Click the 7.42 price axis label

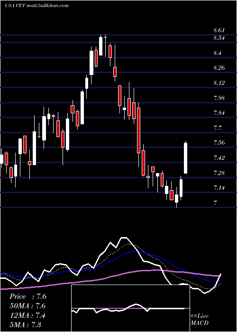click(219, 157)
